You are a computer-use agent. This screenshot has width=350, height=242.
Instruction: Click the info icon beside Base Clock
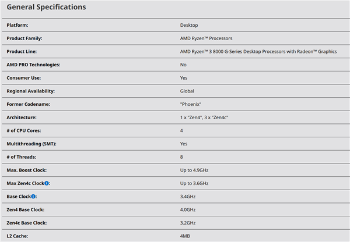click(x=34, y=197)
